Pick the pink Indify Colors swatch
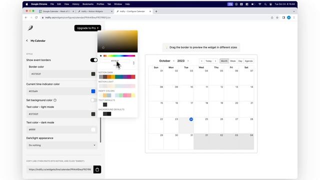 125,95
